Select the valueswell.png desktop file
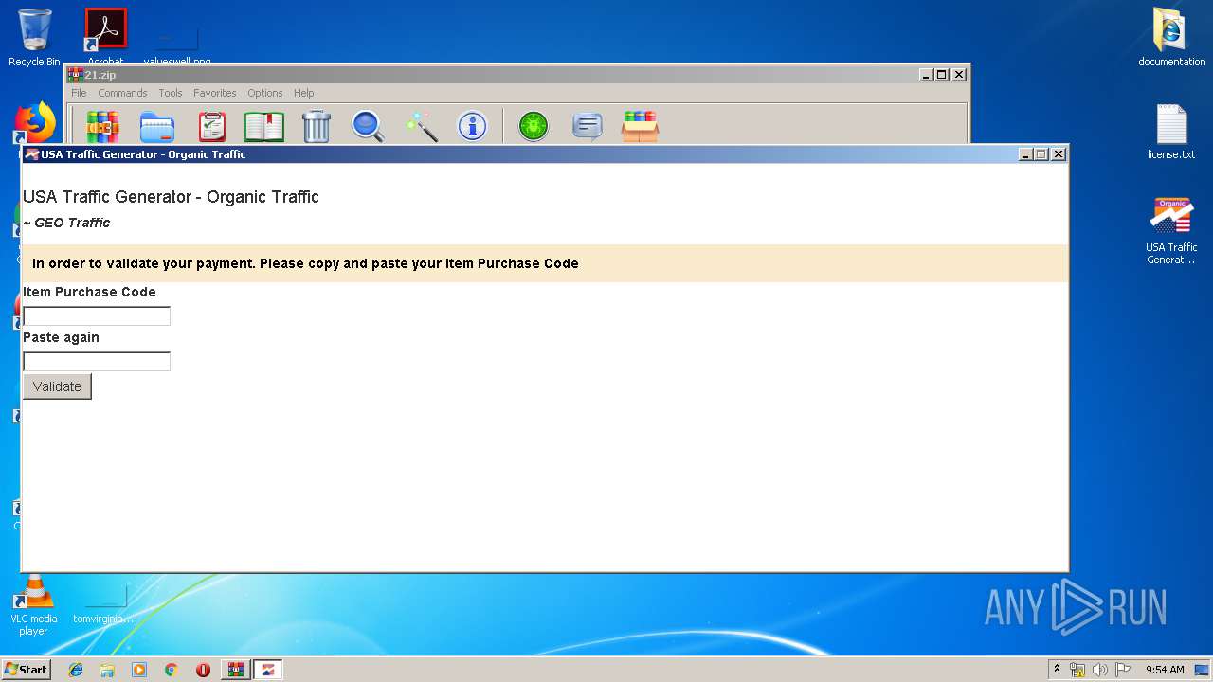This screenshot has height=682, width=1213. pyautogui.click(x=177, y=43)
